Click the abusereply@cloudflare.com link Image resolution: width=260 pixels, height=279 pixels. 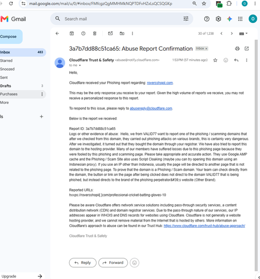151,108
